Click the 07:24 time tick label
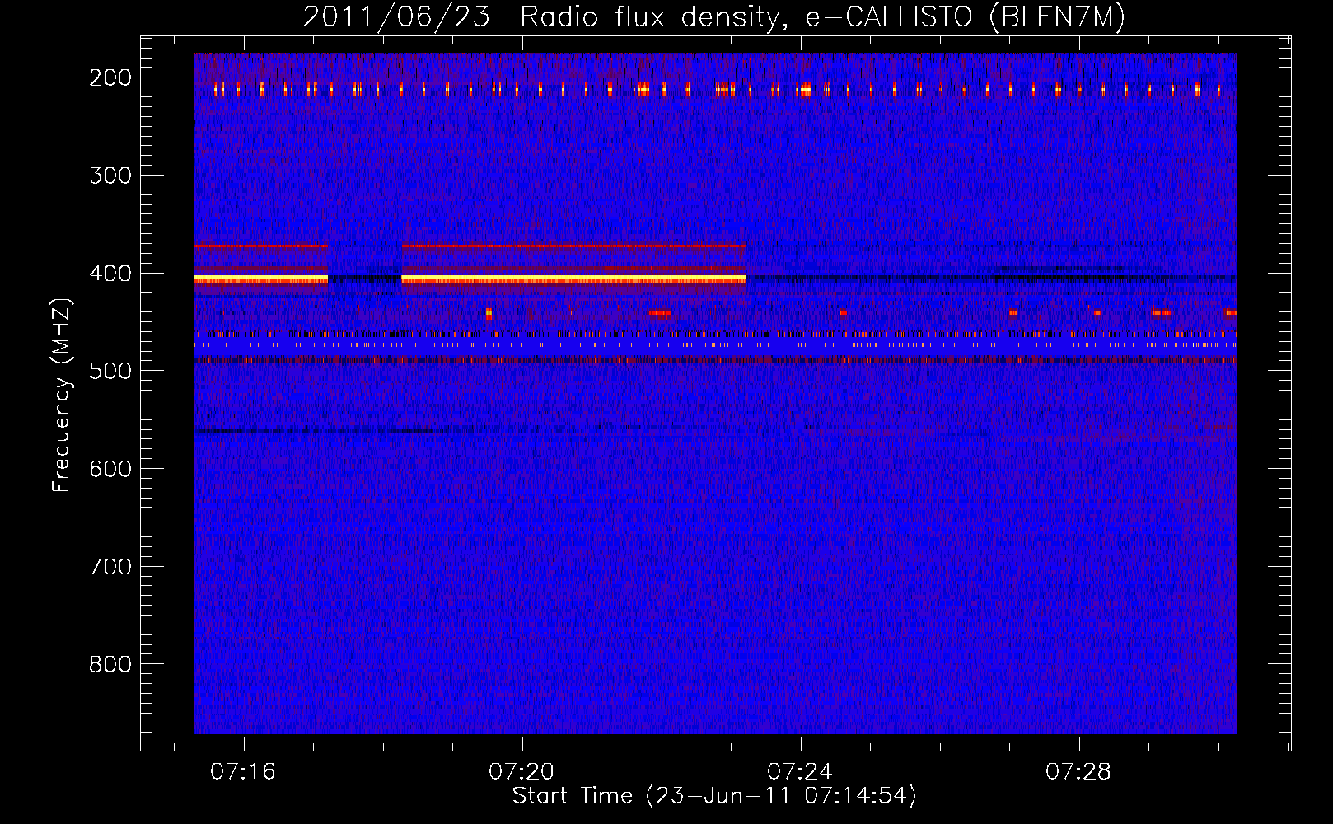 click(800, 772)
